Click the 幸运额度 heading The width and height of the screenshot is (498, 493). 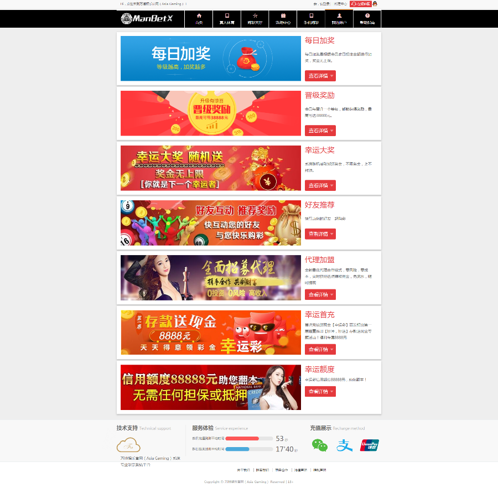tap(319, 370)
